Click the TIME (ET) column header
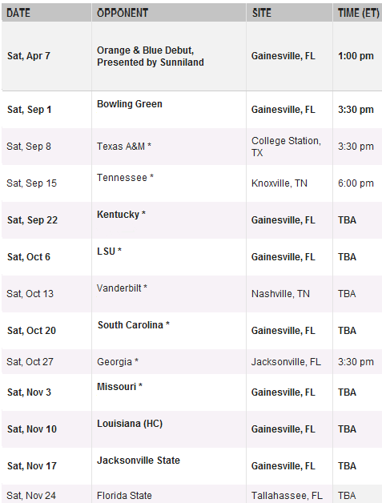Image resolution: width=382 pixels, height=503 pixels. click(x=358, y=13)
